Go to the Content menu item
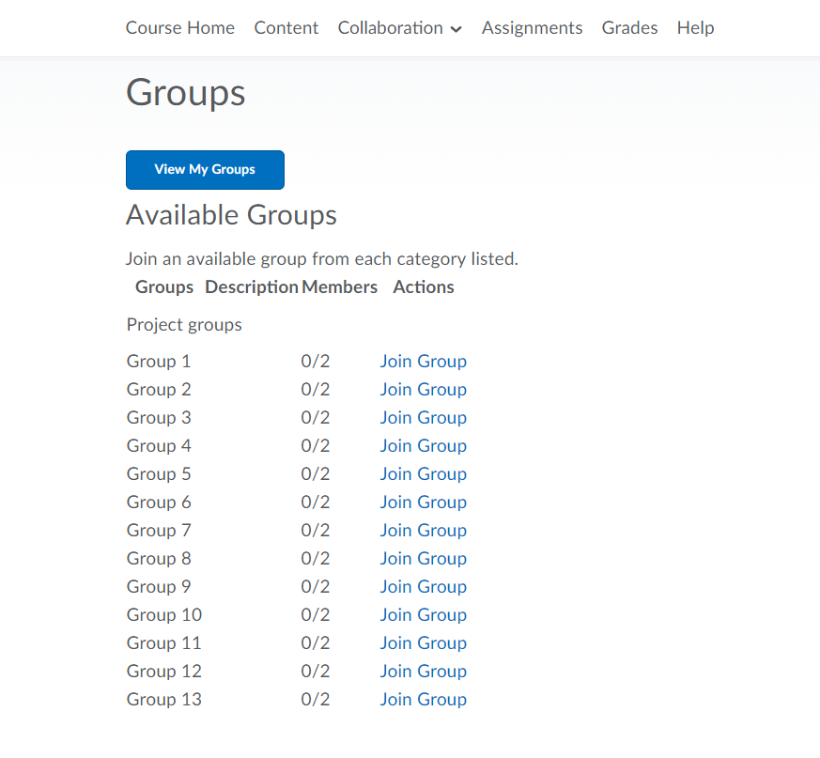 tap(286, 28)
